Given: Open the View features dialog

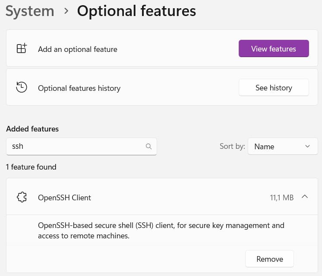Looking at the screenshot, I should (273, 48).
